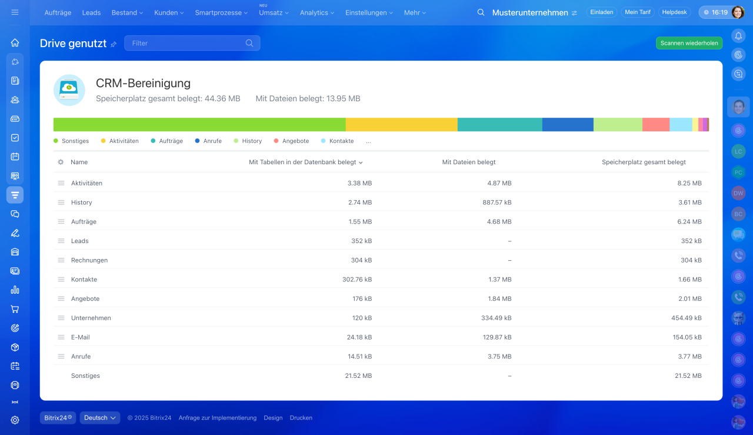
Task: Click the shopping cart icon in sidebar
Action: click(15, 309)
